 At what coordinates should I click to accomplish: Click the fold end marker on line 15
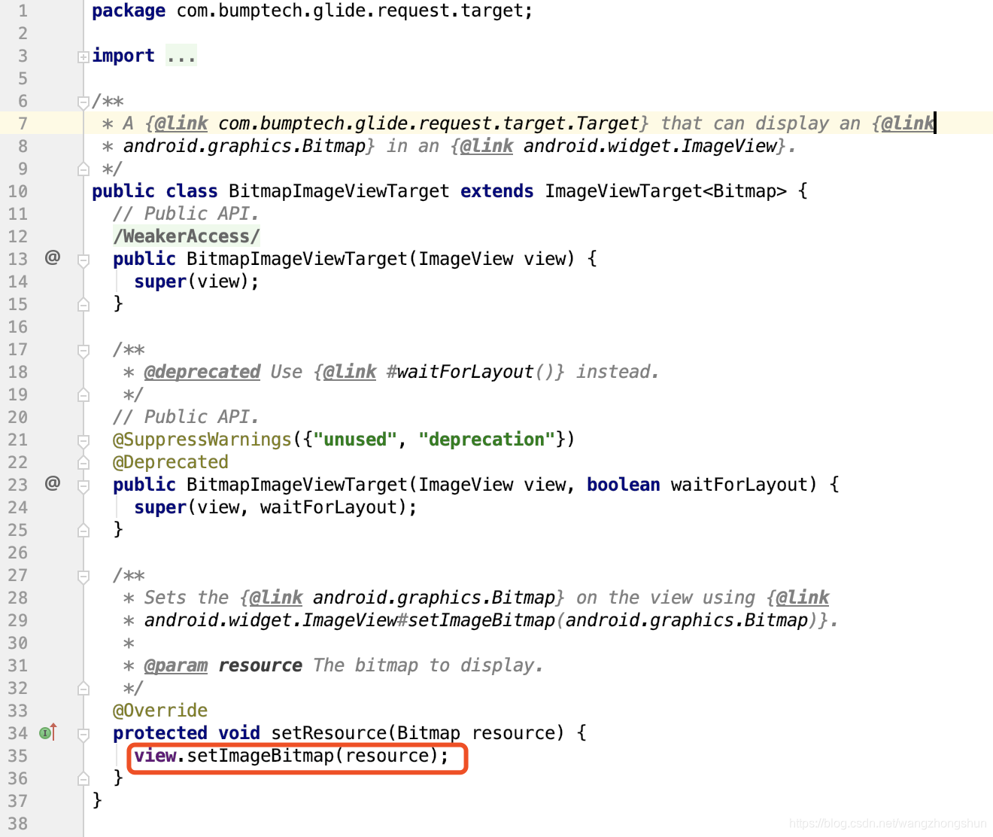(x=84, y=304)
